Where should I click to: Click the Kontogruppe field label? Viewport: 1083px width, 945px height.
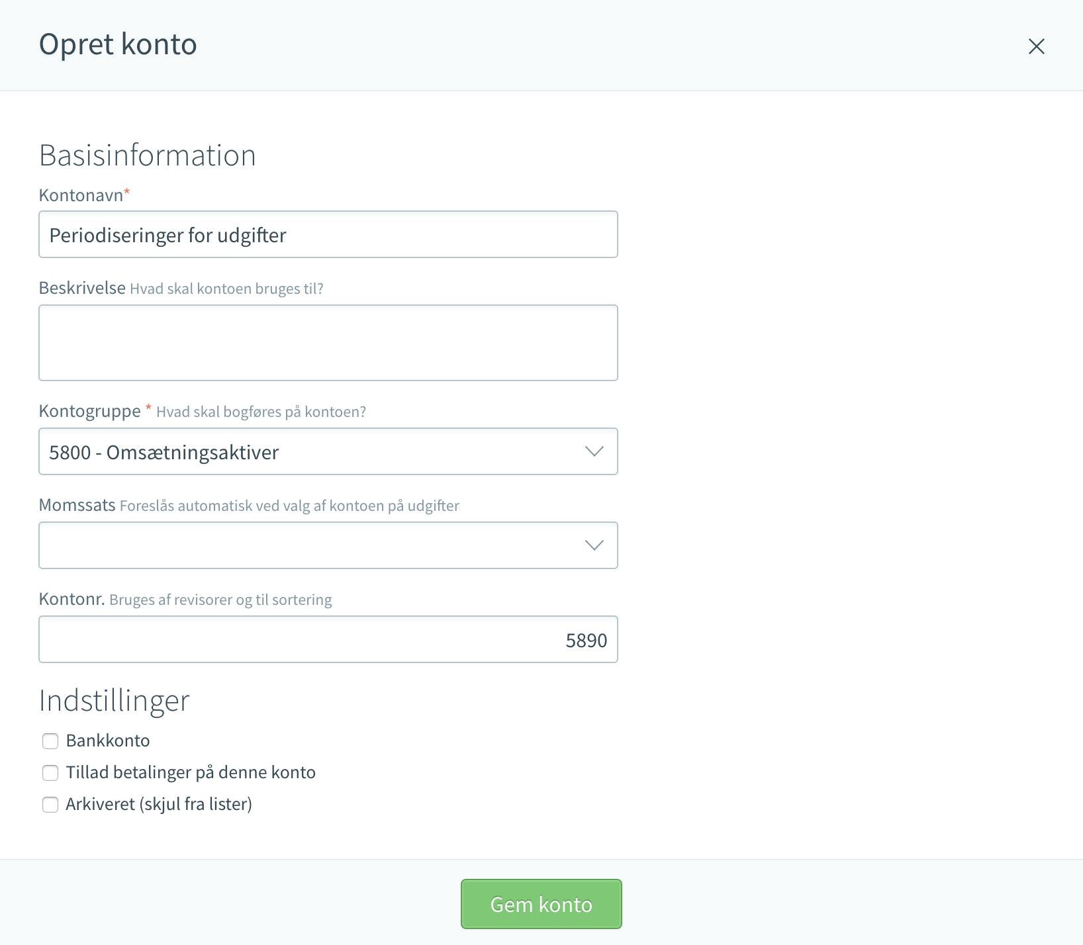click(x=90, y=411)
